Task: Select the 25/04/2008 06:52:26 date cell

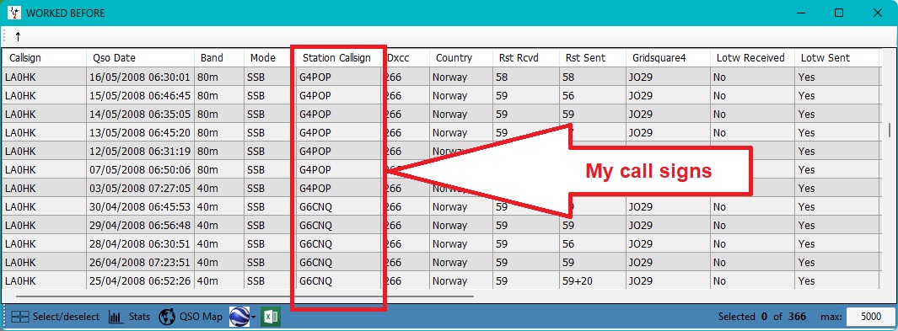Action: (x=140, y=281)
